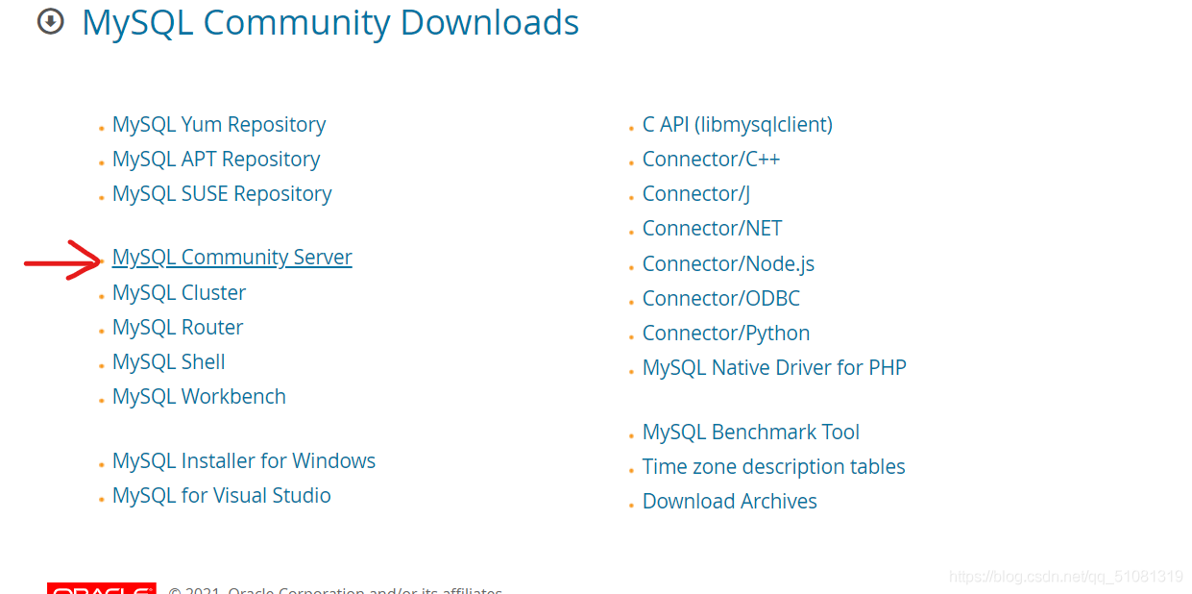Select MySQL Shell link

coord(169,361)
